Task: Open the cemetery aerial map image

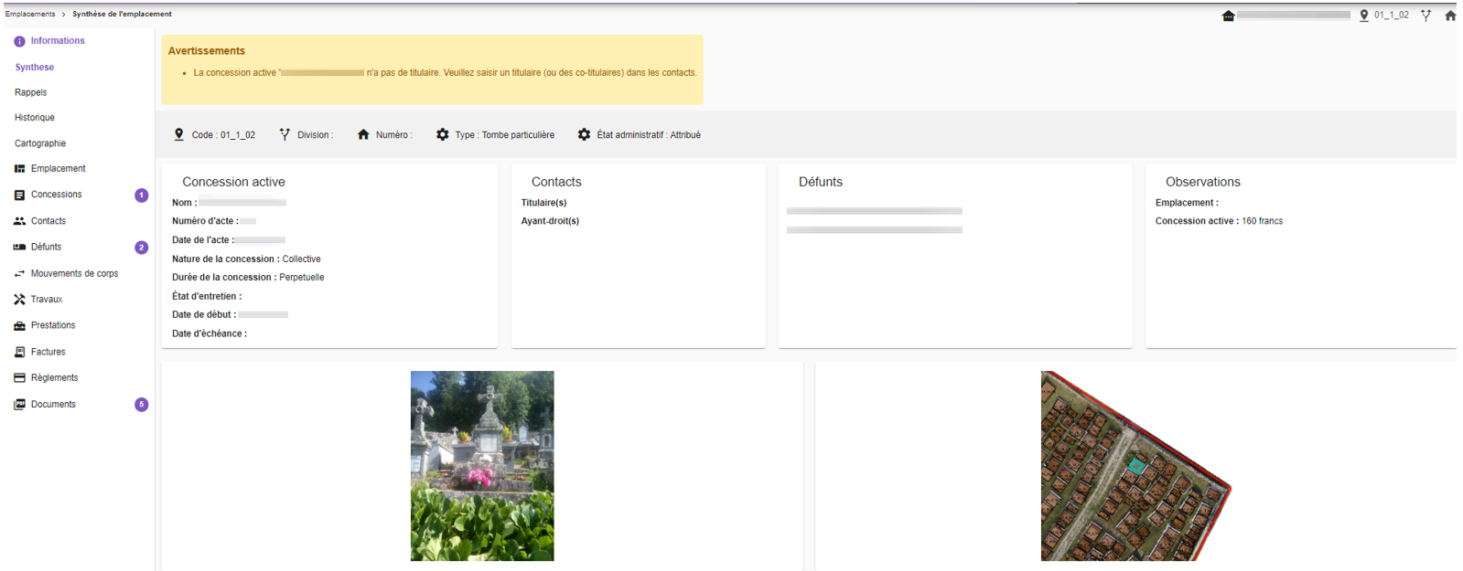Action: (x=1135, y=466)
